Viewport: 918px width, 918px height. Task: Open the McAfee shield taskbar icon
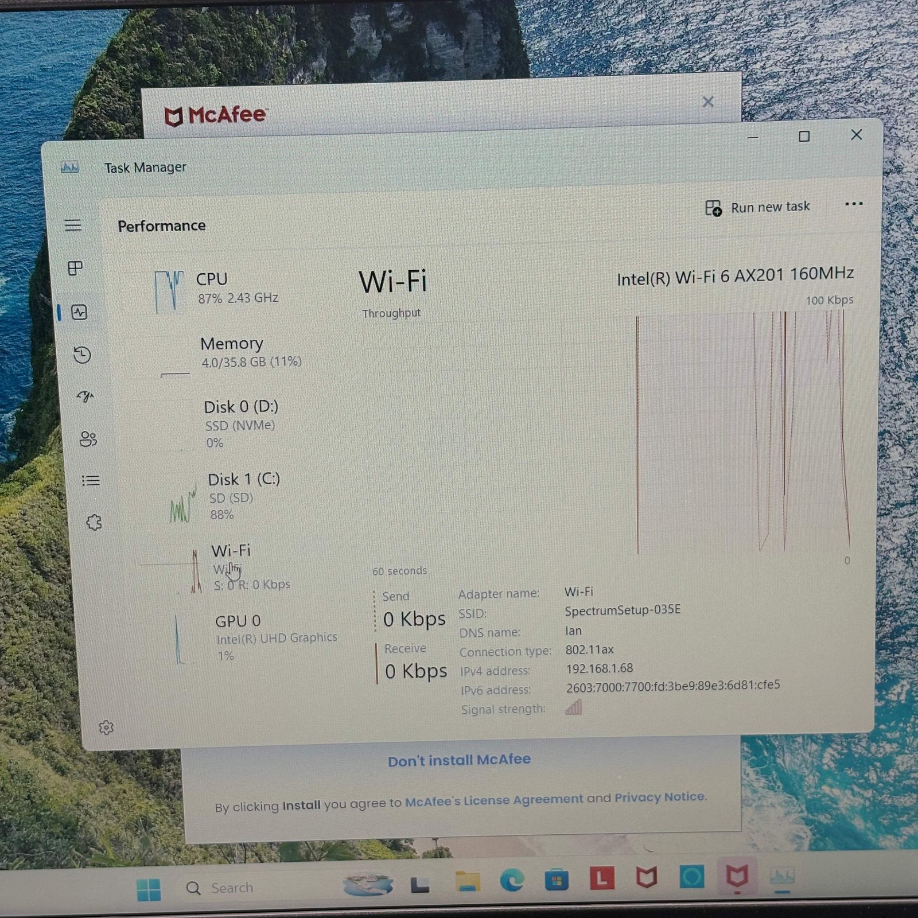pyautogui.click(x=647, y=877)
